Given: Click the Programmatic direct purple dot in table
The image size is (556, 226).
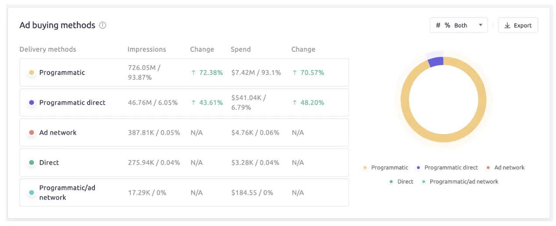Looking at the screenshot, I should pyautogui.click(x=32, y=102).
